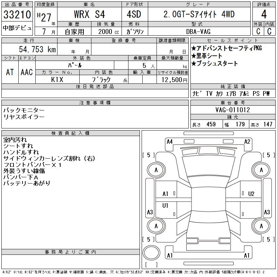Click the rear-right tire circle marked A
The height and width of the screenshot is (277, 277).
[x=261, y=226]
